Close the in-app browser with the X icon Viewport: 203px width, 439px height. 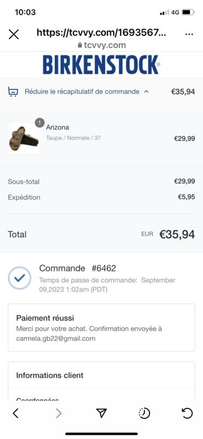[14, 34]
